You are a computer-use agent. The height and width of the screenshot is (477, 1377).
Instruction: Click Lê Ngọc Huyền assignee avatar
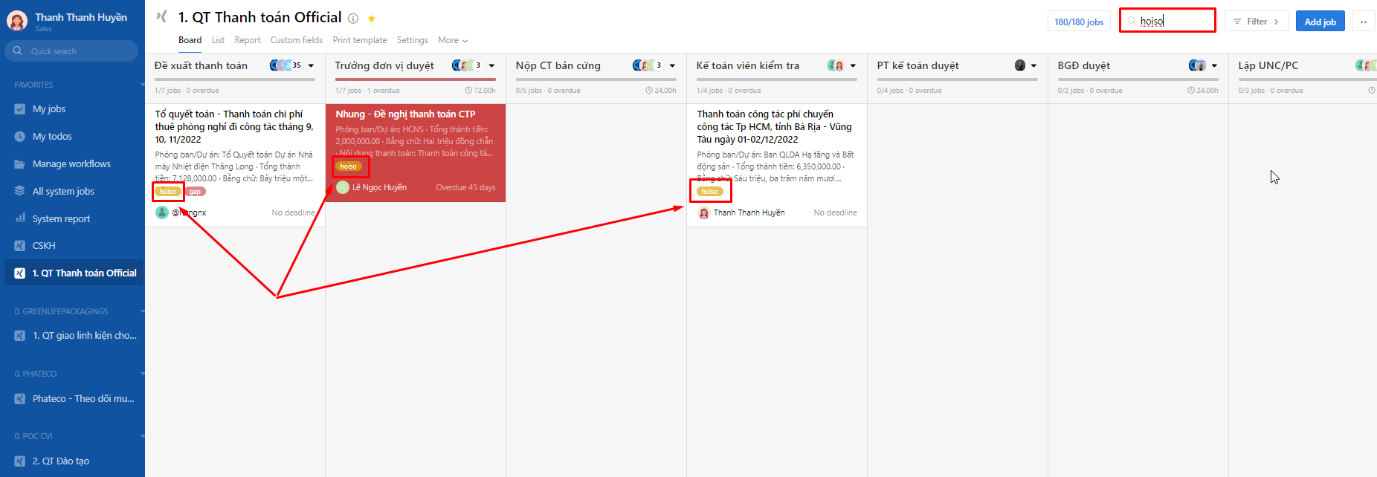pyautogui.click(x=343, y=187)
